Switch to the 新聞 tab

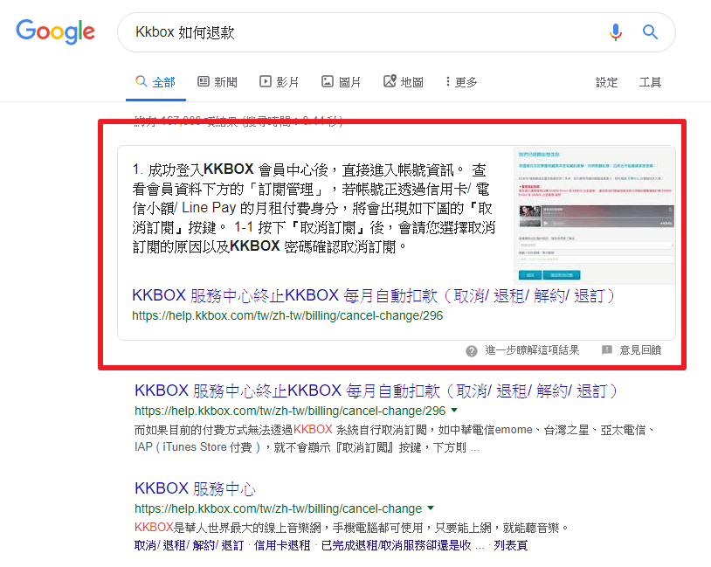coord(217,82)
